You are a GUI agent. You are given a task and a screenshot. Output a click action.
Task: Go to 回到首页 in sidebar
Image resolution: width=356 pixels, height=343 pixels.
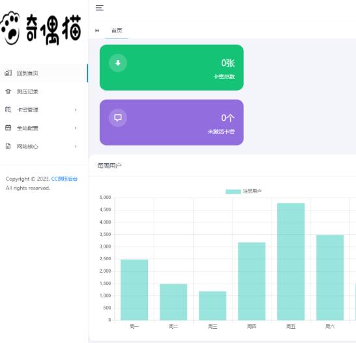(x=44, y=73)
